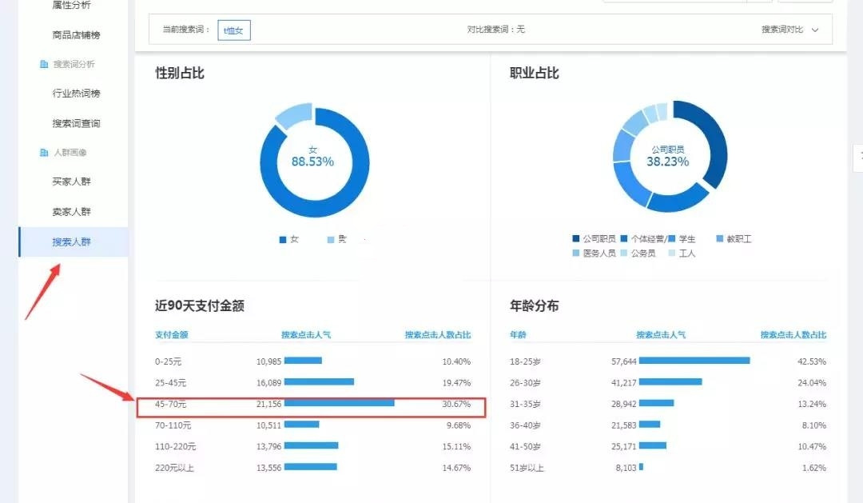Navigate to 商品店铺榜 in sidebar
Image resolution: width=863 pixels, height=503 pixels.
(x=77, y=35)
